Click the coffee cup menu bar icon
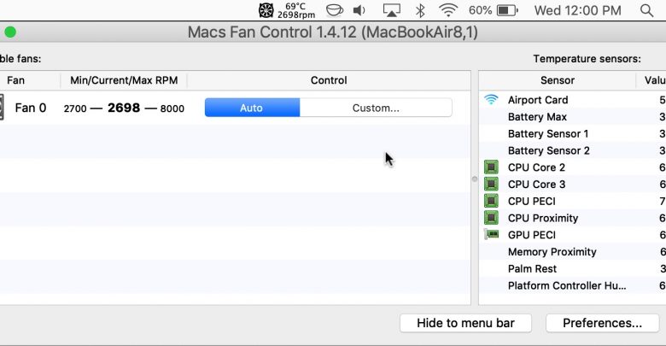Image resolution: width=666 pixels, height=346 pixels. pyautogui.click(x=334, y=10)
